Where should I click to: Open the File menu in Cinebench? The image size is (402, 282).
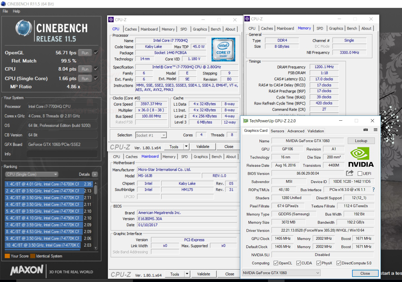point(5,11)
